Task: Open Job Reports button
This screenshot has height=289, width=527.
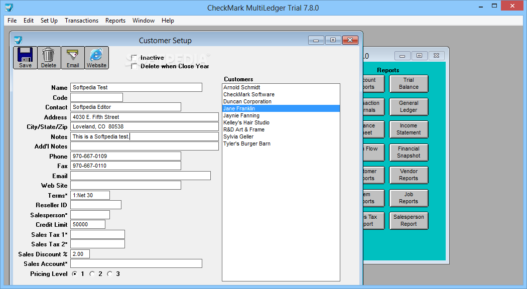Action: pyautogui.click(x=409, y=198)
